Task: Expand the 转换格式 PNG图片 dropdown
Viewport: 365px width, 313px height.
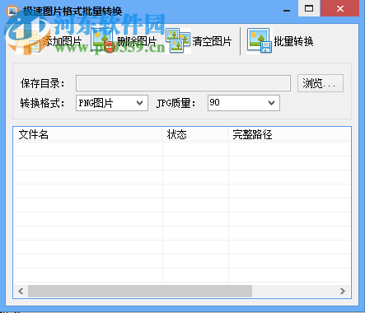Action: pyautogui.click(x=112, y=103)
